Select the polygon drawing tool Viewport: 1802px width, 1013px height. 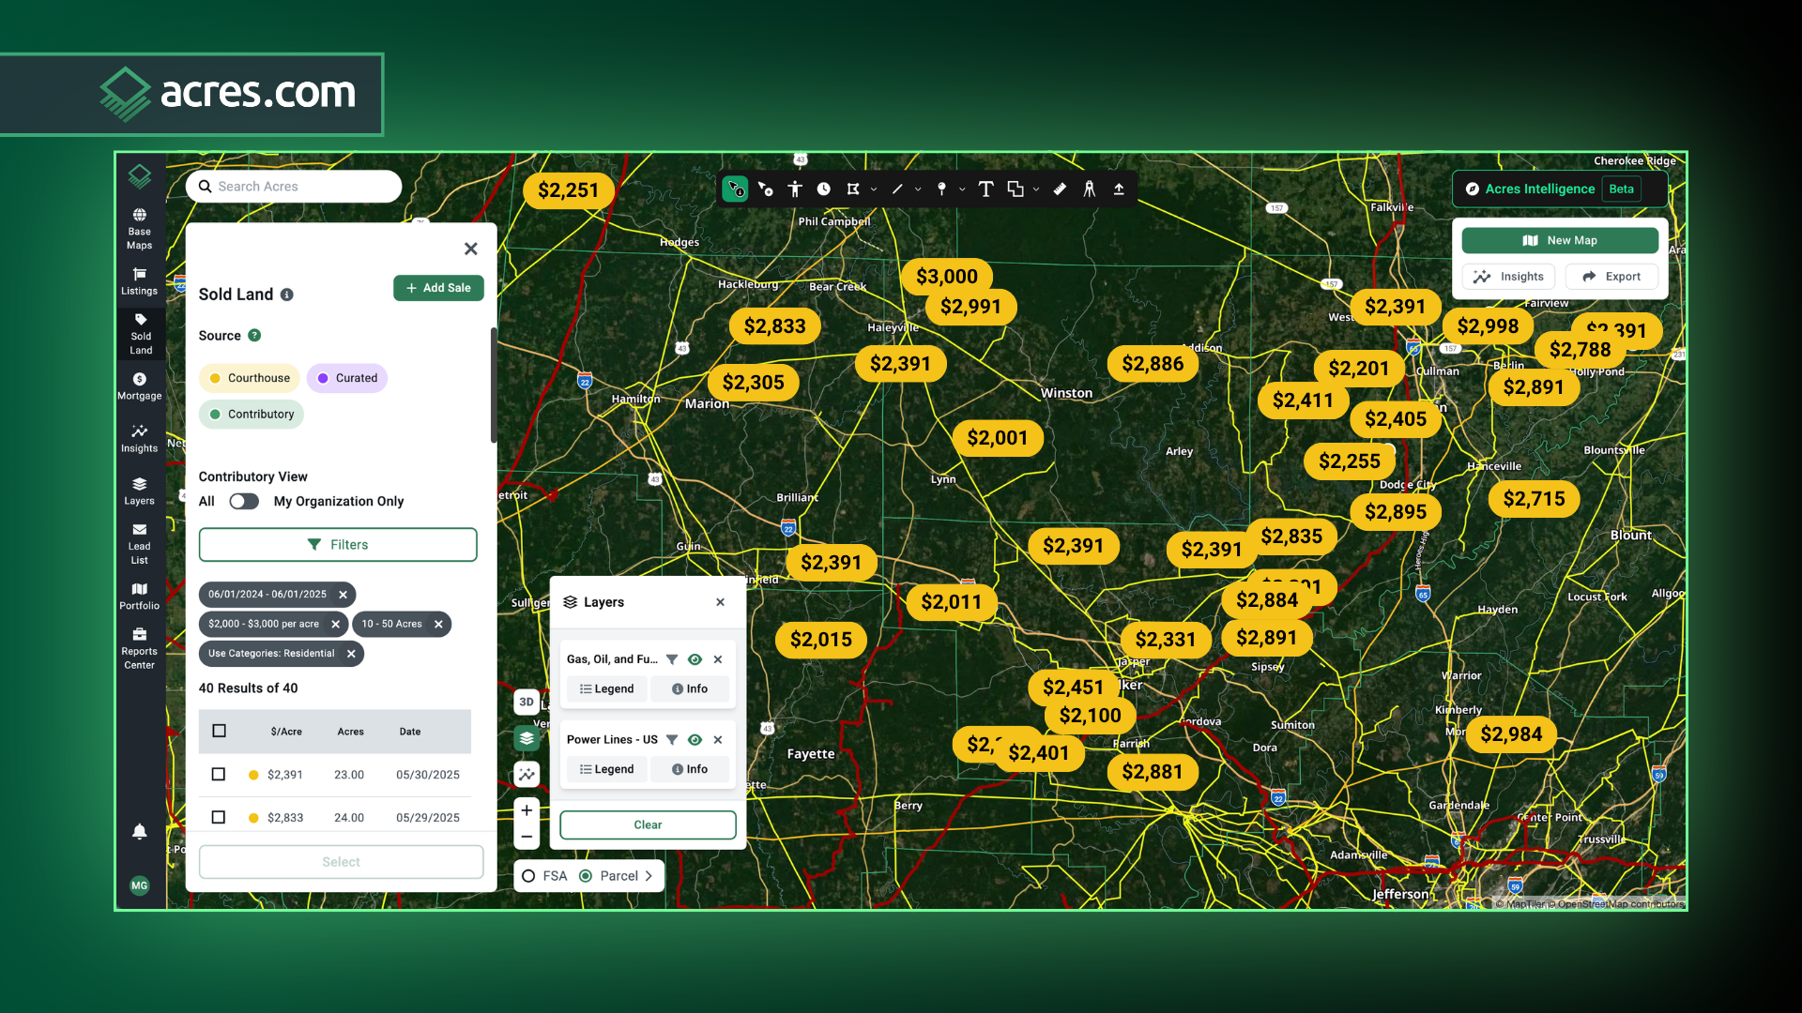point(853,189)
